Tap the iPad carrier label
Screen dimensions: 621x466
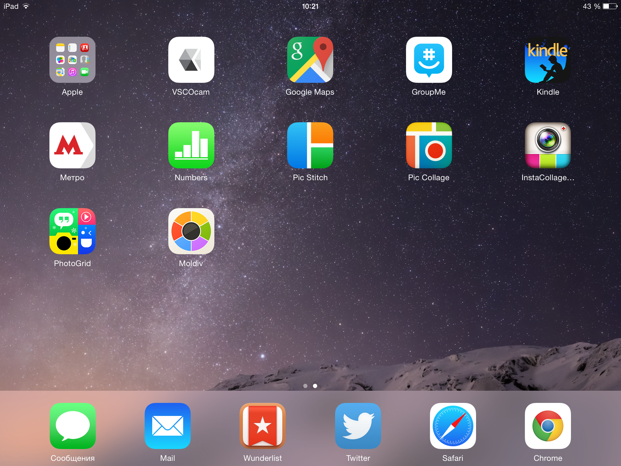(x=11, y=6)
